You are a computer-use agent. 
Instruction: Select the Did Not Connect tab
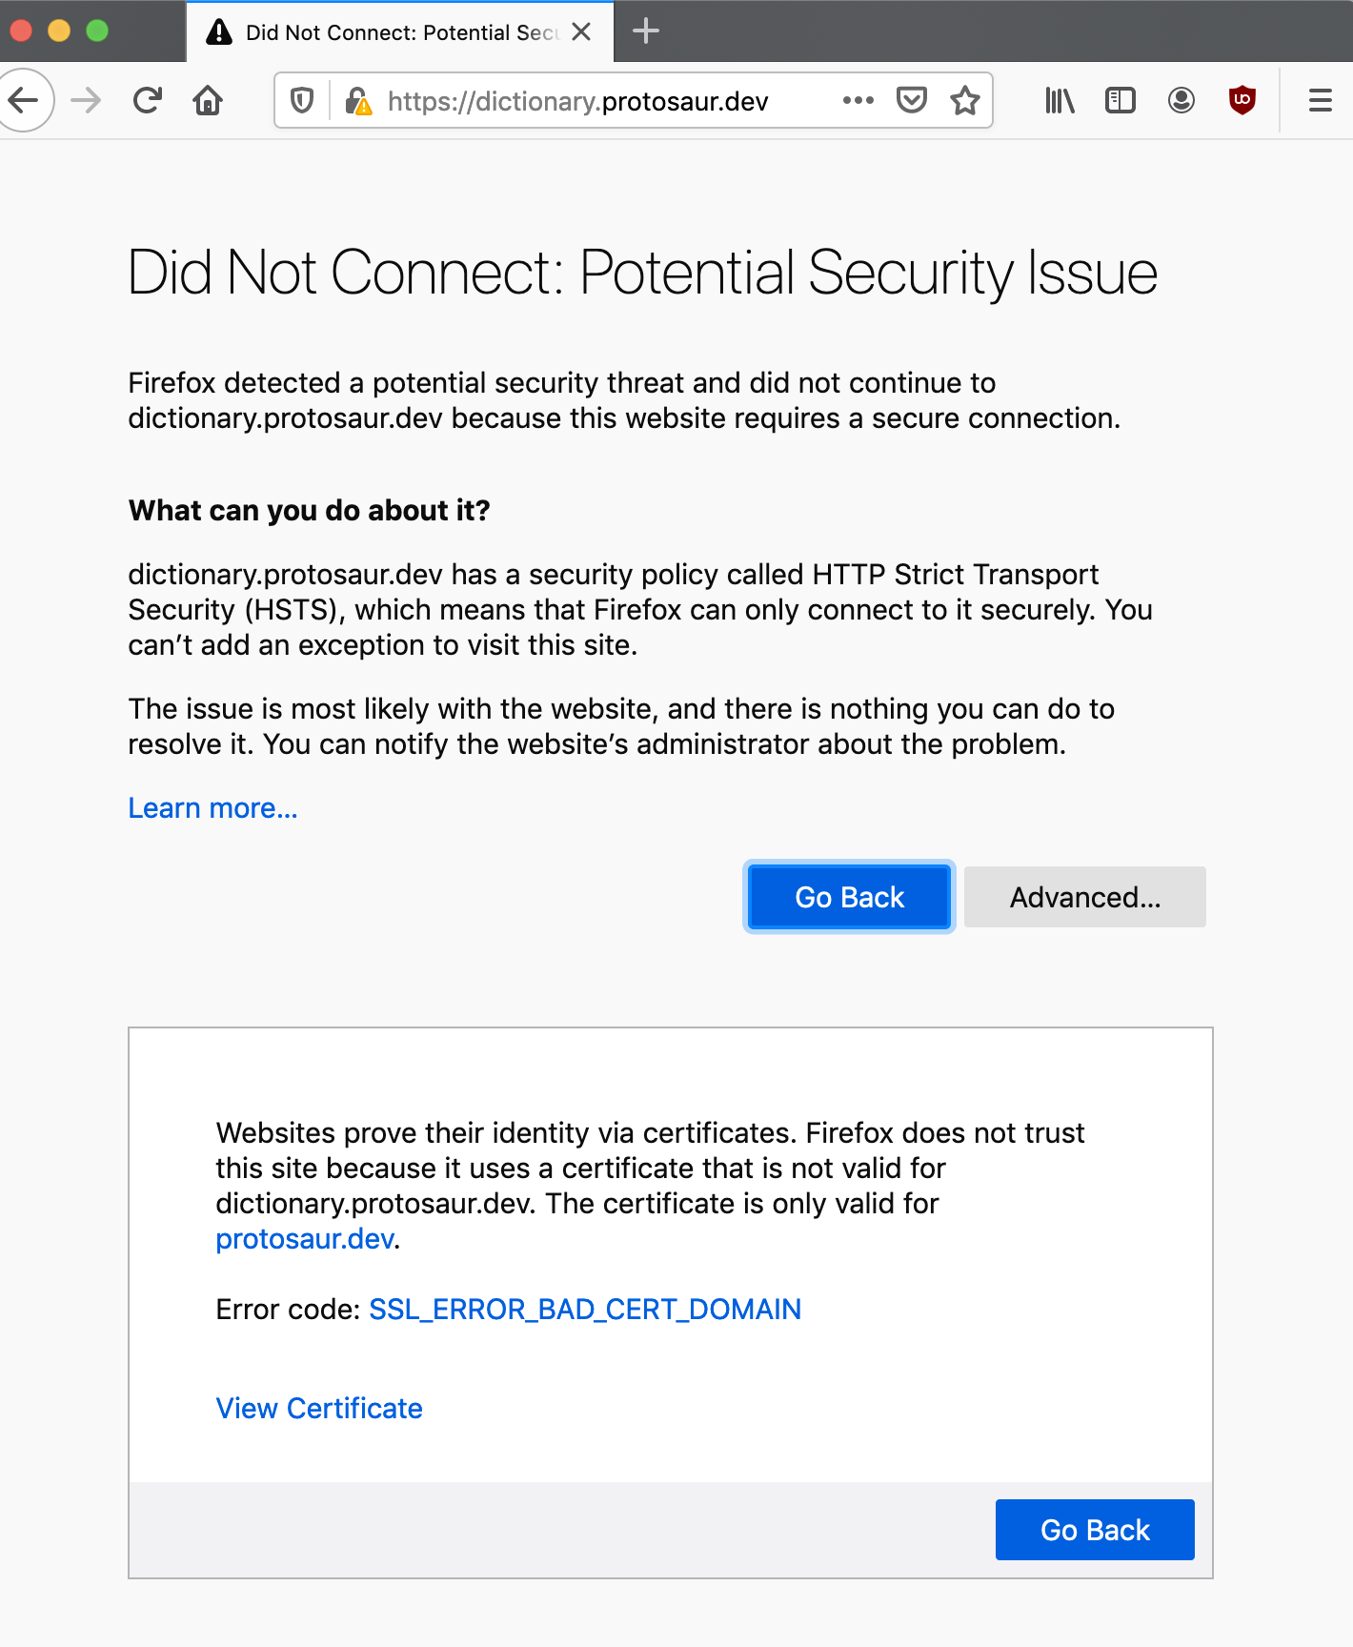400,32
